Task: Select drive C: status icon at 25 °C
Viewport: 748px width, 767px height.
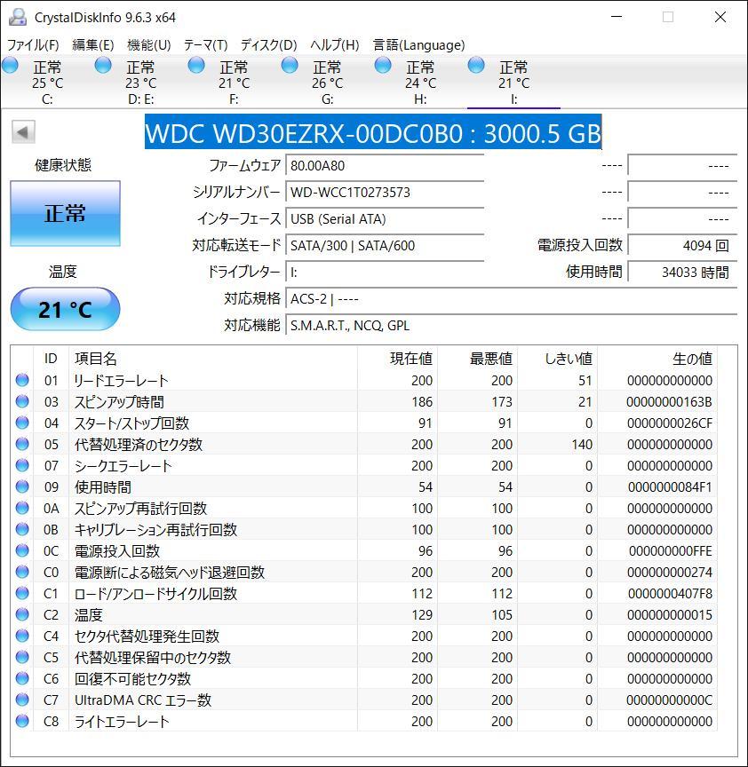Action: tap(10, 65)
